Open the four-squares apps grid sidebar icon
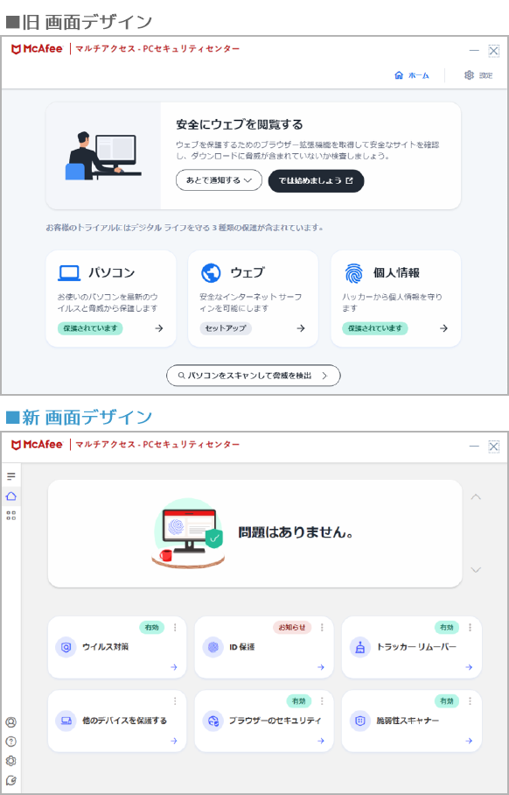Viewport: 509px width, 795px height. [x=11, y=516]
